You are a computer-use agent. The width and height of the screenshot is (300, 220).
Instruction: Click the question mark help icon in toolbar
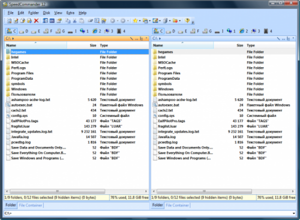point(187,21)
